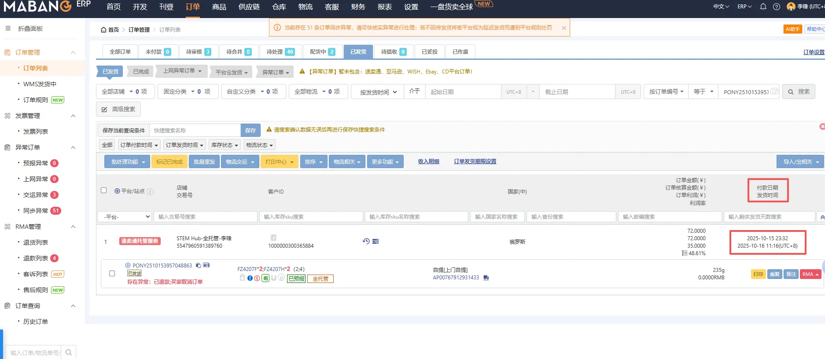The image size is (825, 359).
Task: Check the box for order PONY2510153957048863
Action: (x=112, y=273)
